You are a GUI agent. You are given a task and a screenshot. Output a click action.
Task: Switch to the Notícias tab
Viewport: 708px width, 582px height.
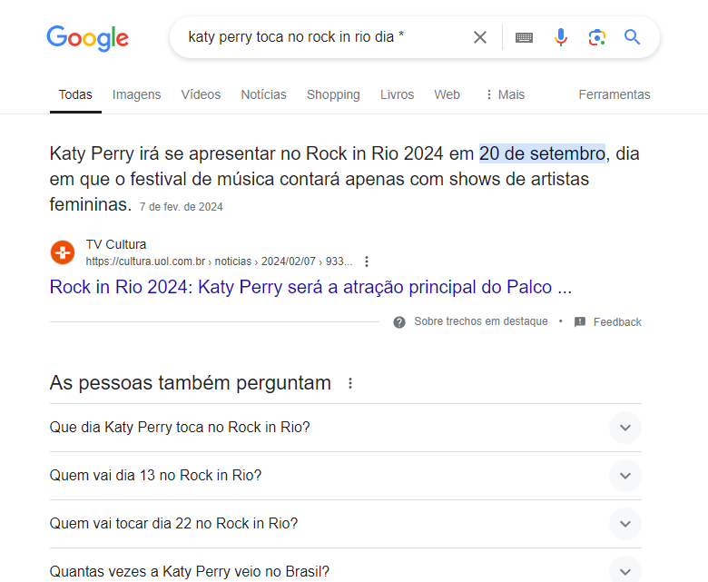[x=264, y=94]
